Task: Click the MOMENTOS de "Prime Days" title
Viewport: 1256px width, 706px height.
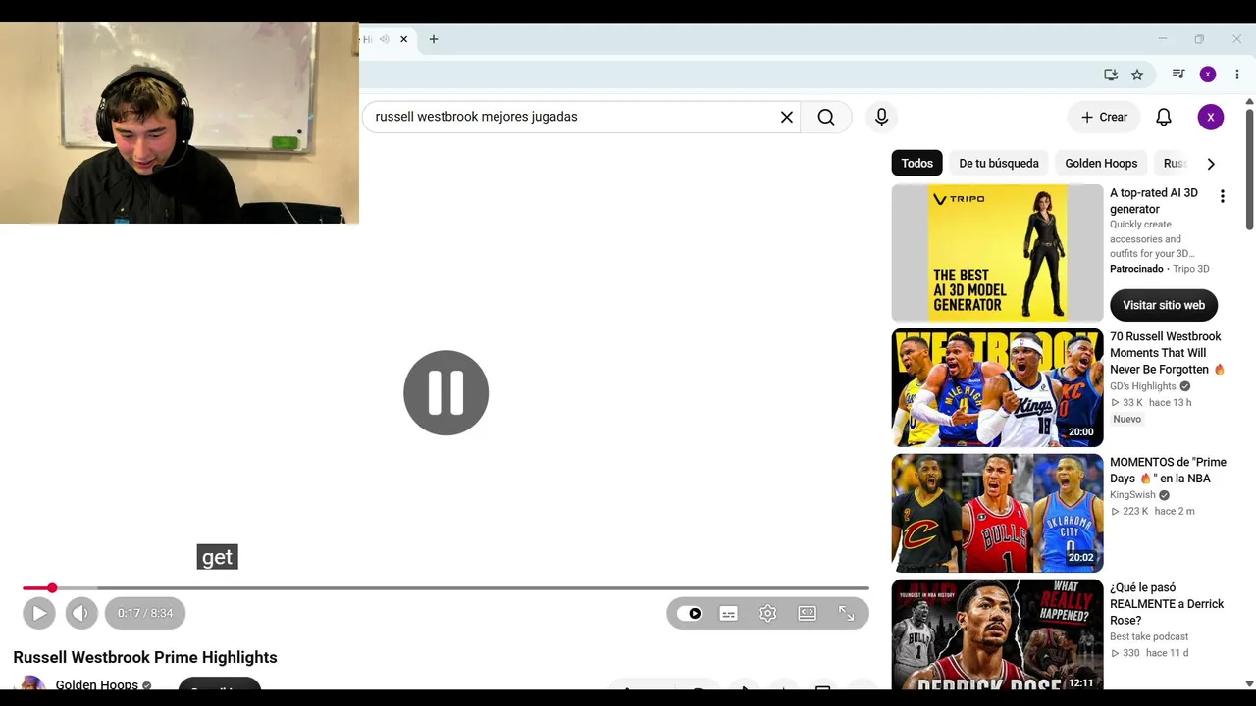Action: point(1168,470)
